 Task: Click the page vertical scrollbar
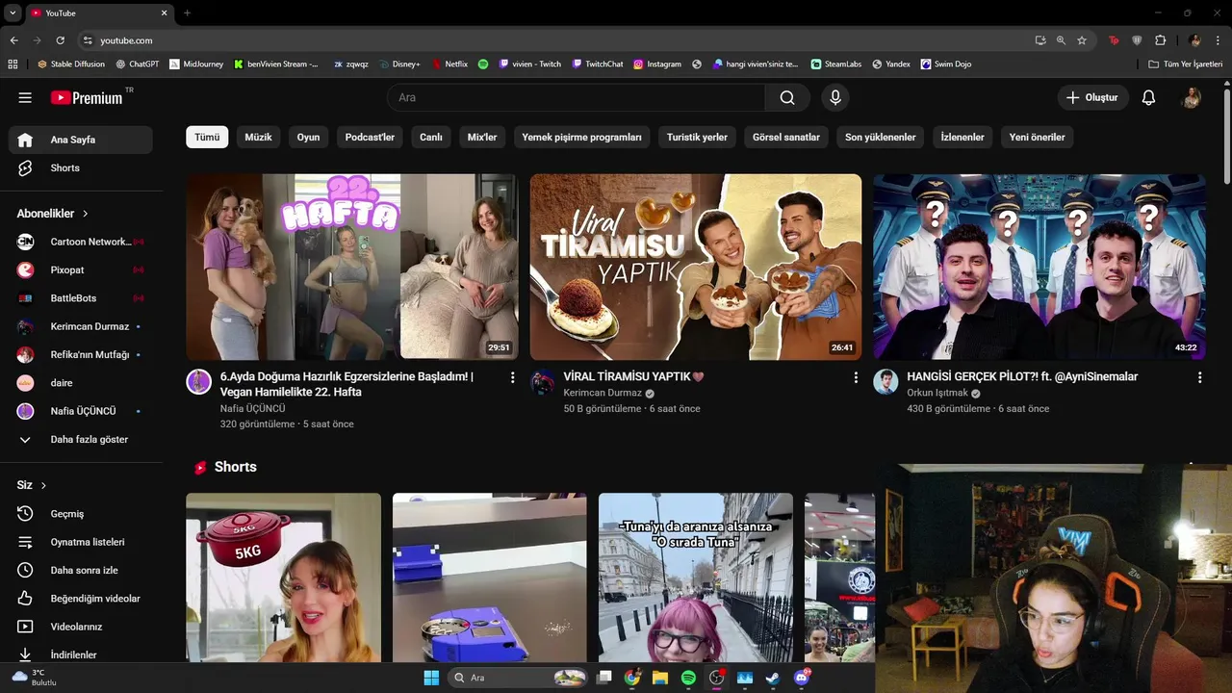(1226, 135)
